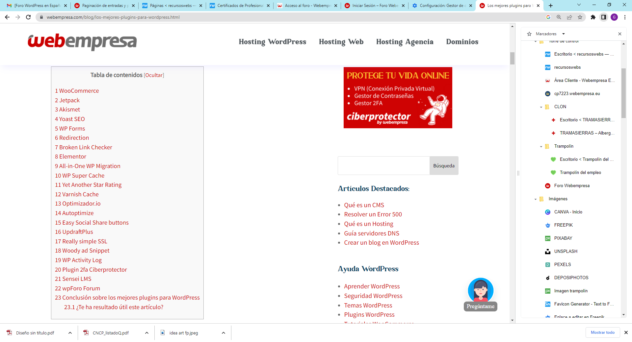Screen dimensions: 632x342
Task: Collapse the CLON bookmark folder
Action: click(x=541, y=107)
